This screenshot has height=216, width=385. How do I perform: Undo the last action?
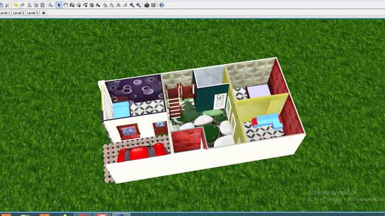point(16,5)
